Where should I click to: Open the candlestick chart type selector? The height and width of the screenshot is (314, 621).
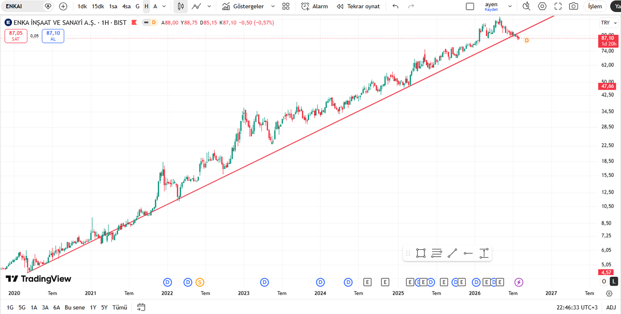180,6
